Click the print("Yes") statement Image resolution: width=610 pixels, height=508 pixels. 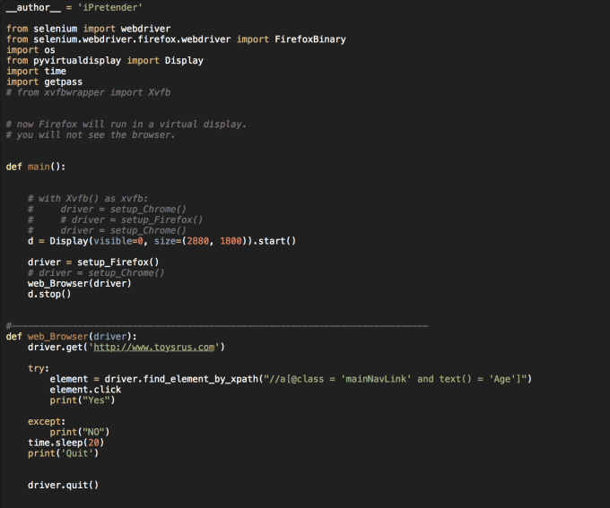coord(83,400)
